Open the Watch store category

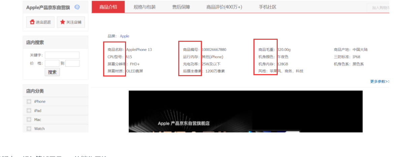pos(39,129)
